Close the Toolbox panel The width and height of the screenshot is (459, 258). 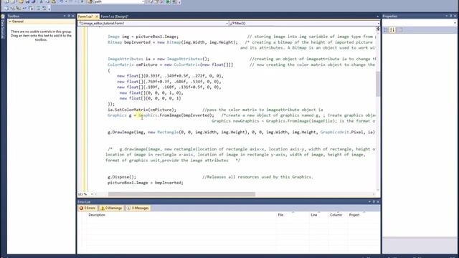(73, 16)
